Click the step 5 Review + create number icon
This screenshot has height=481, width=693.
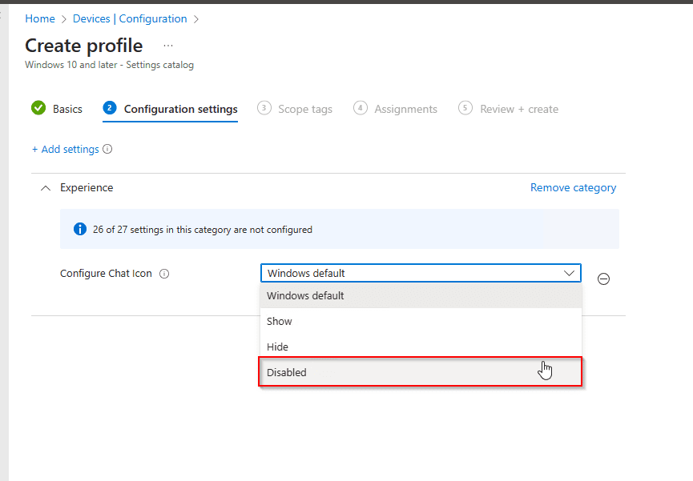pyautogui.click(x=465, y=108)
